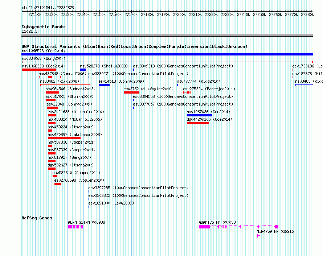This screenshot has width=323, height=256.
Task: Click the ADAMTS1 magenta gene glyph
Action: pos(75,227)
